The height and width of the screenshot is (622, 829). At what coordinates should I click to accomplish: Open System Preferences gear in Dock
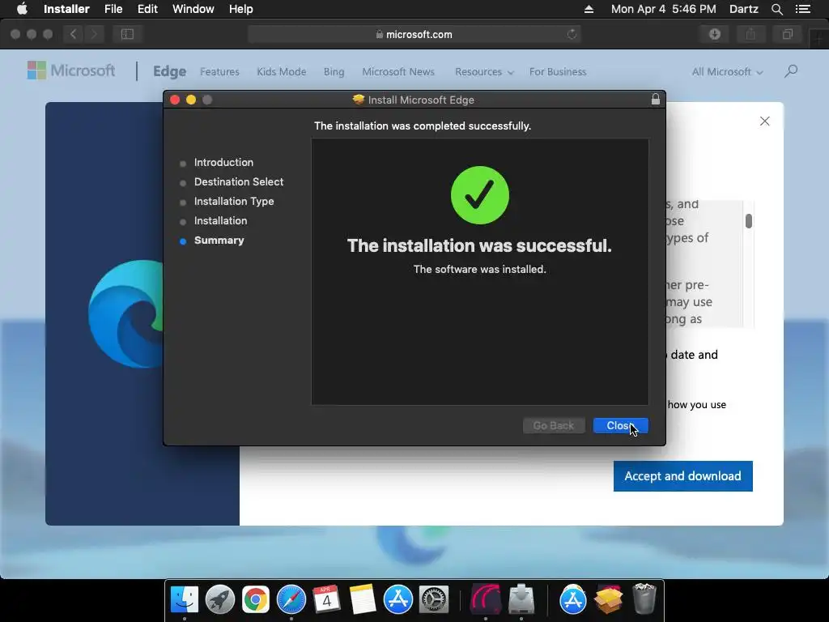point(434,600)
